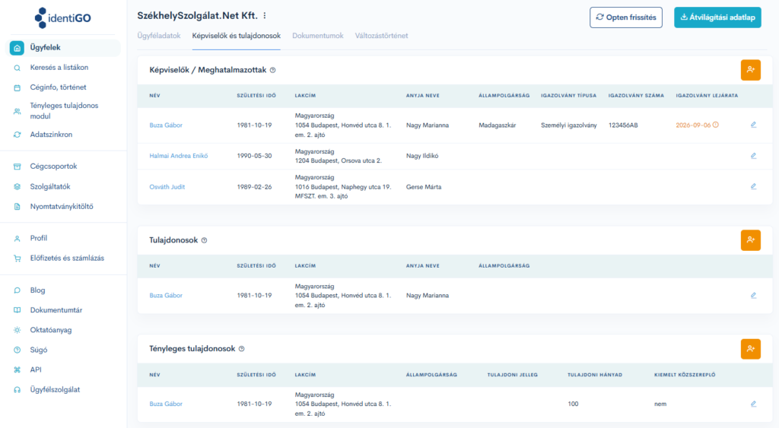Click the Cégcsoportok archive icon
The image size is (779, 428).
tap(17, 166)
